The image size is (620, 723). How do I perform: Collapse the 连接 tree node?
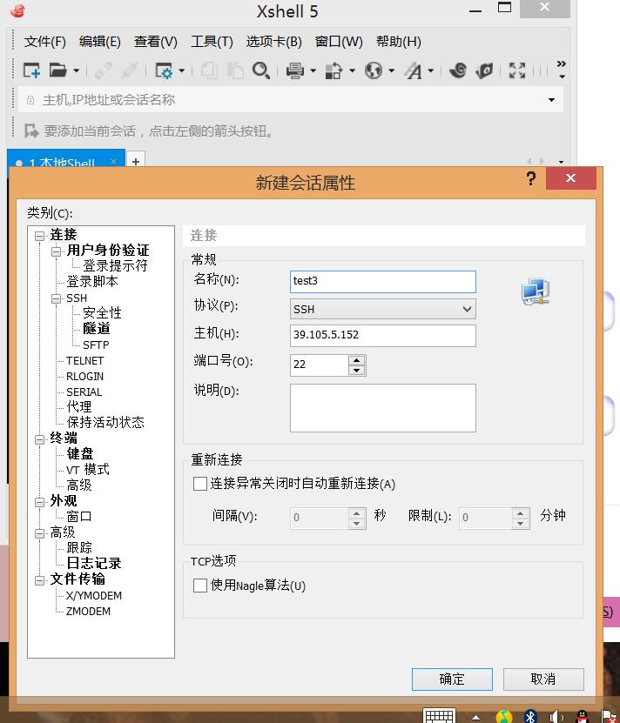click(40, 236)
